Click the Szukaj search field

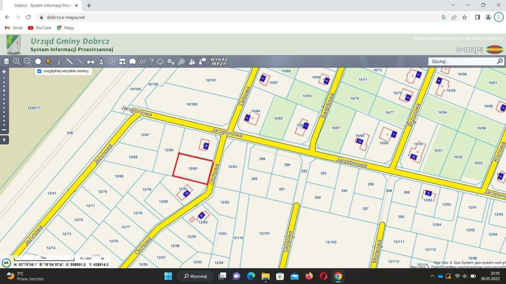click(463, 62)
